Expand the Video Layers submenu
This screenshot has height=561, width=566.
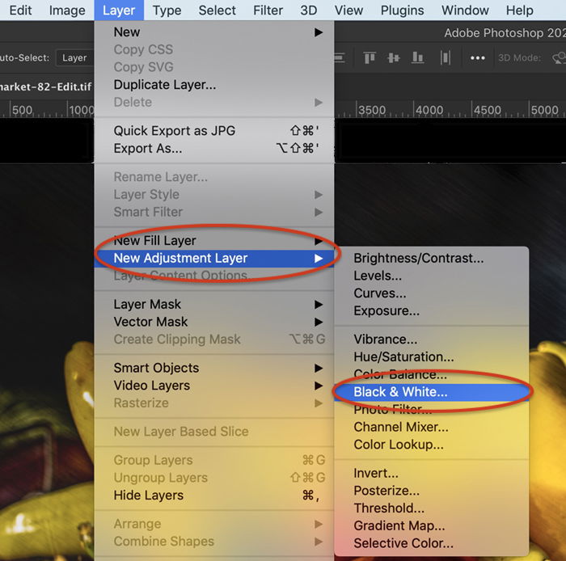point(214,386)
